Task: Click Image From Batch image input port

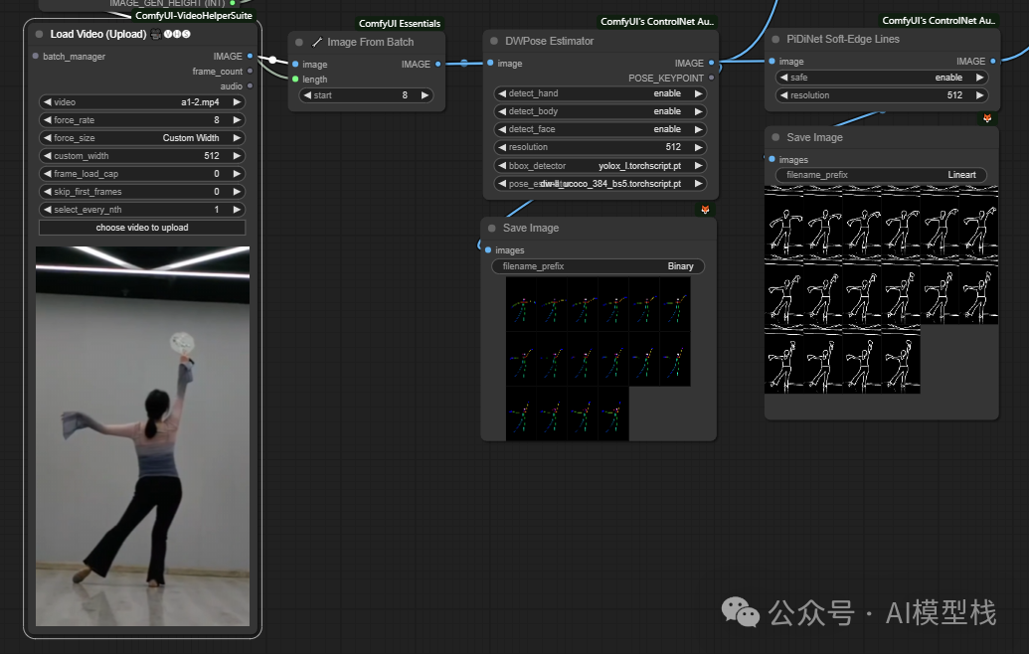Action: click(x=295, y=65)
